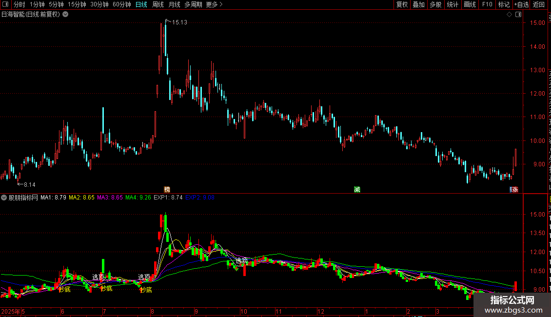Click the 抄底 signal just before month 8

coord(146,290)
